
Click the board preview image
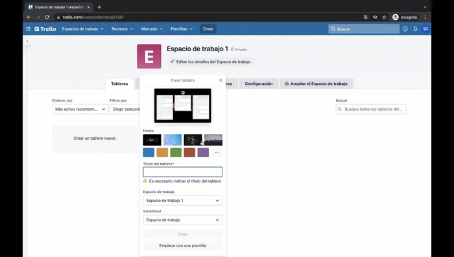(183, 106)
